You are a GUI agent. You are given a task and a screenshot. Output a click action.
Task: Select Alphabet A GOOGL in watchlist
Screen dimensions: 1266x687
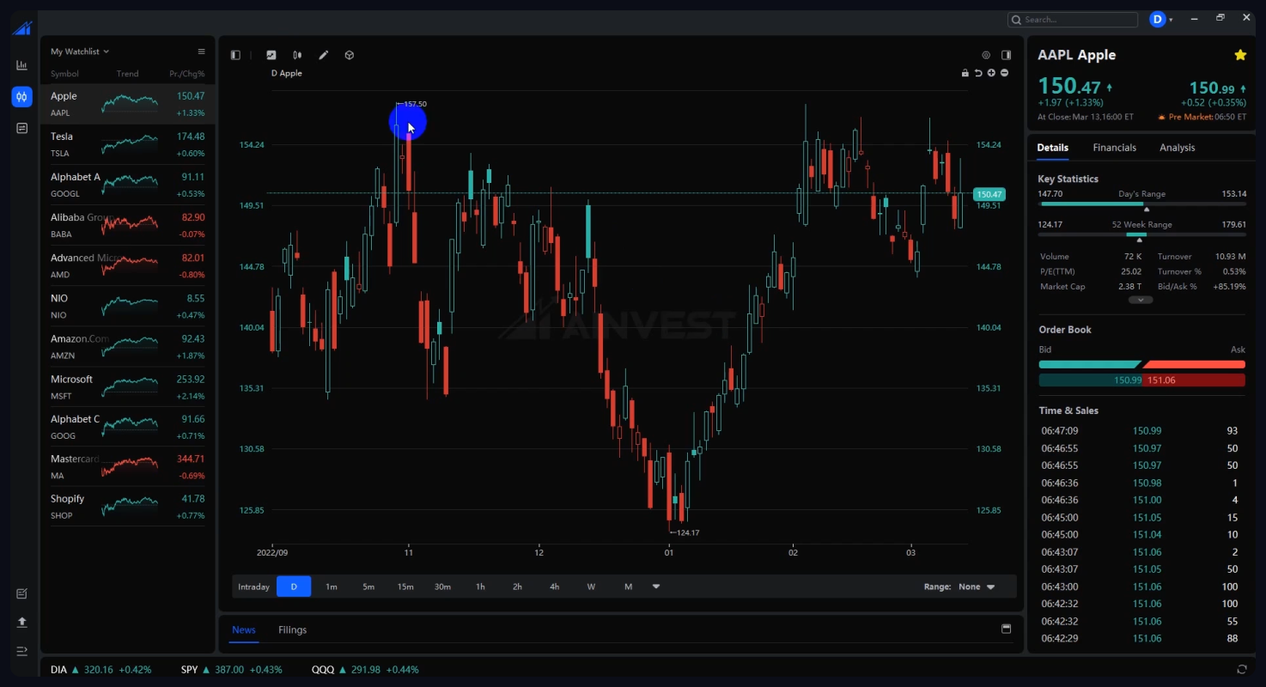click(x=128, y=185)
